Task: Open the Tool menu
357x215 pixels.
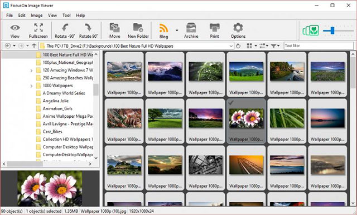Action: pyautogui.click(x=66, y=16)
